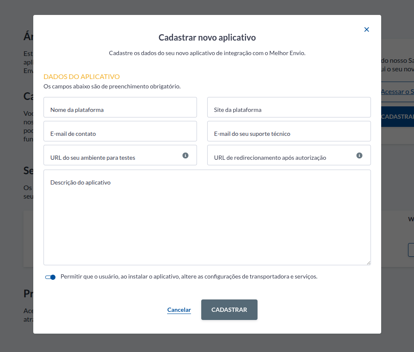Viewport: 414px width, 352px height.
Task: Open the background 'Acessar o S...' link
Action: (x=397, y=92)
